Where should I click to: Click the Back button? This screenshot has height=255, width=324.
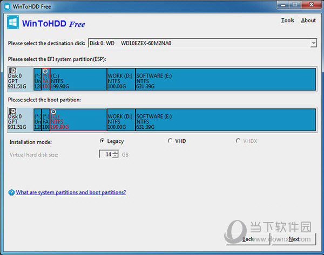pyautogui.click(x=248, y=239)
